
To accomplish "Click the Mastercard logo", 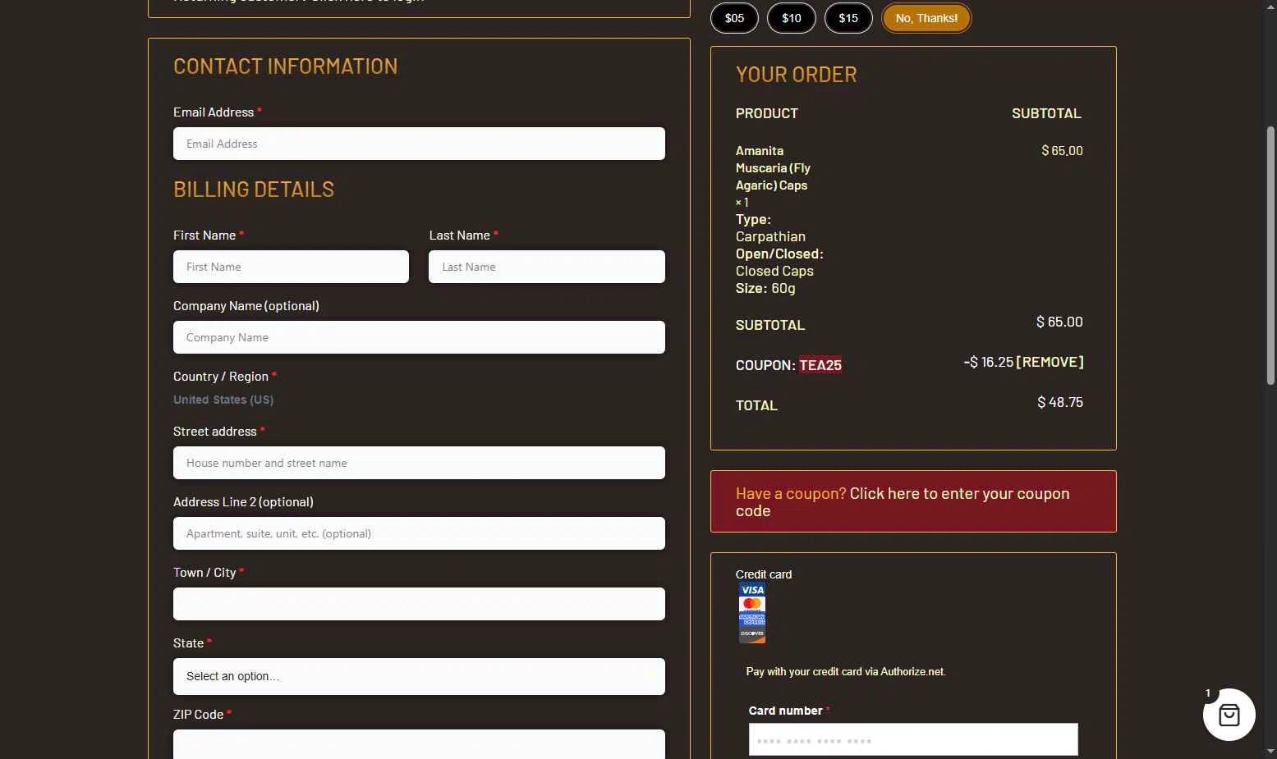I will (x=752, y=604).
